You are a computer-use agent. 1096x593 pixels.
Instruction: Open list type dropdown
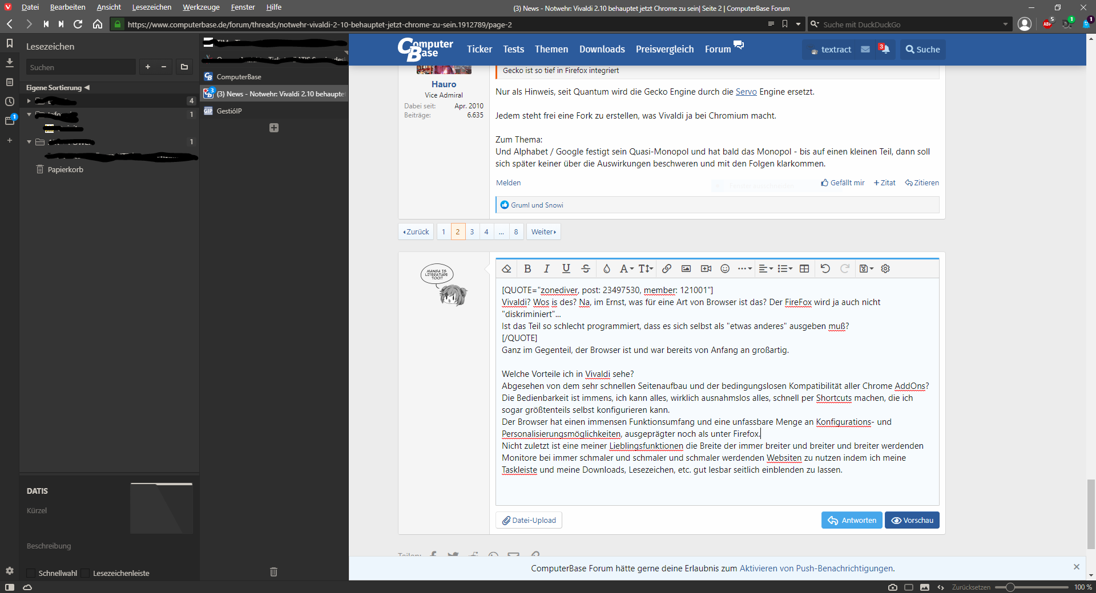click(785, 269)
